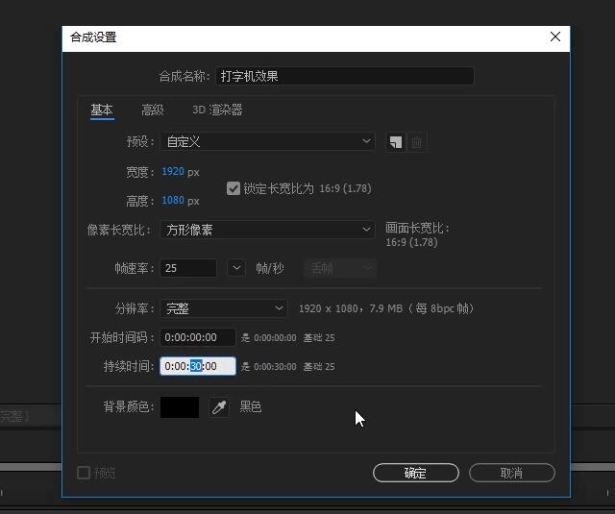
Task: Click the save preset icon
Action: pos(395,142)
